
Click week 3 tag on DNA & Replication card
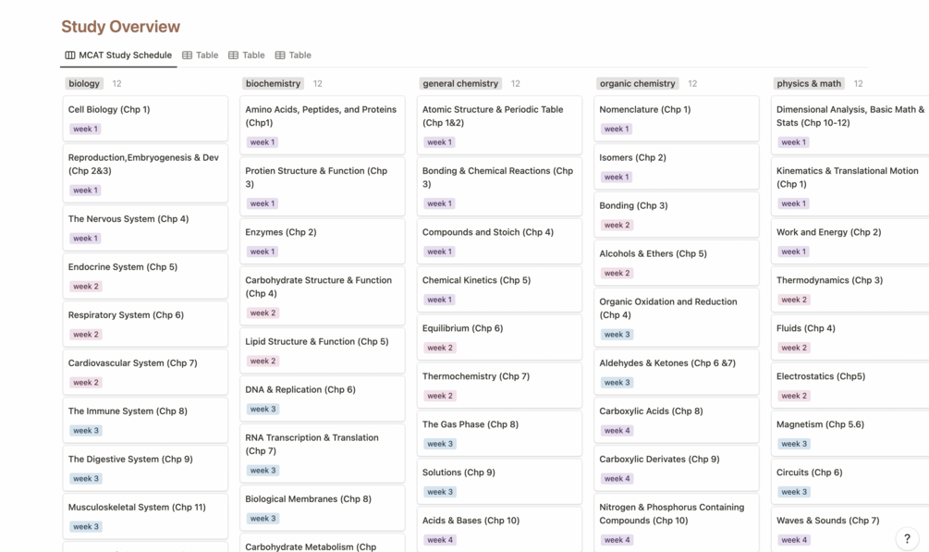pos(263,409)
